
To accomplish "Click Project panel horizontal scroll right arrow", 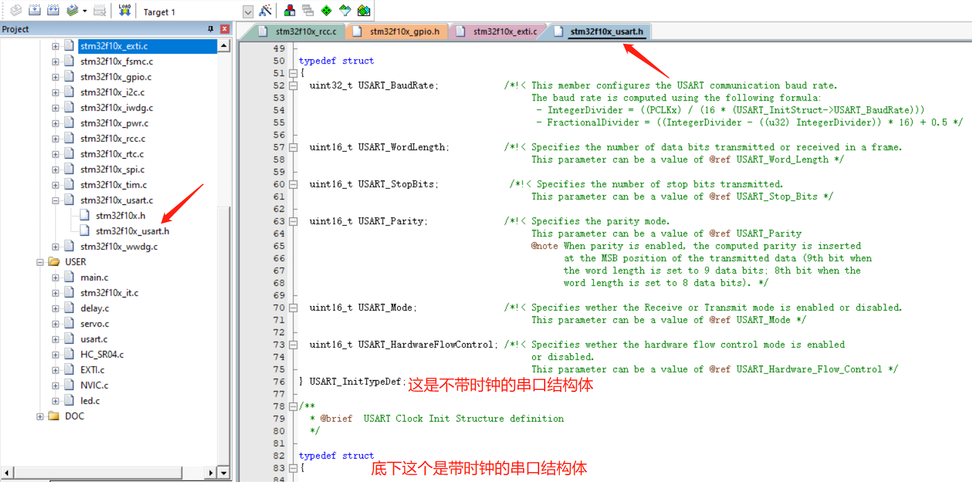I will click(211, 473).
